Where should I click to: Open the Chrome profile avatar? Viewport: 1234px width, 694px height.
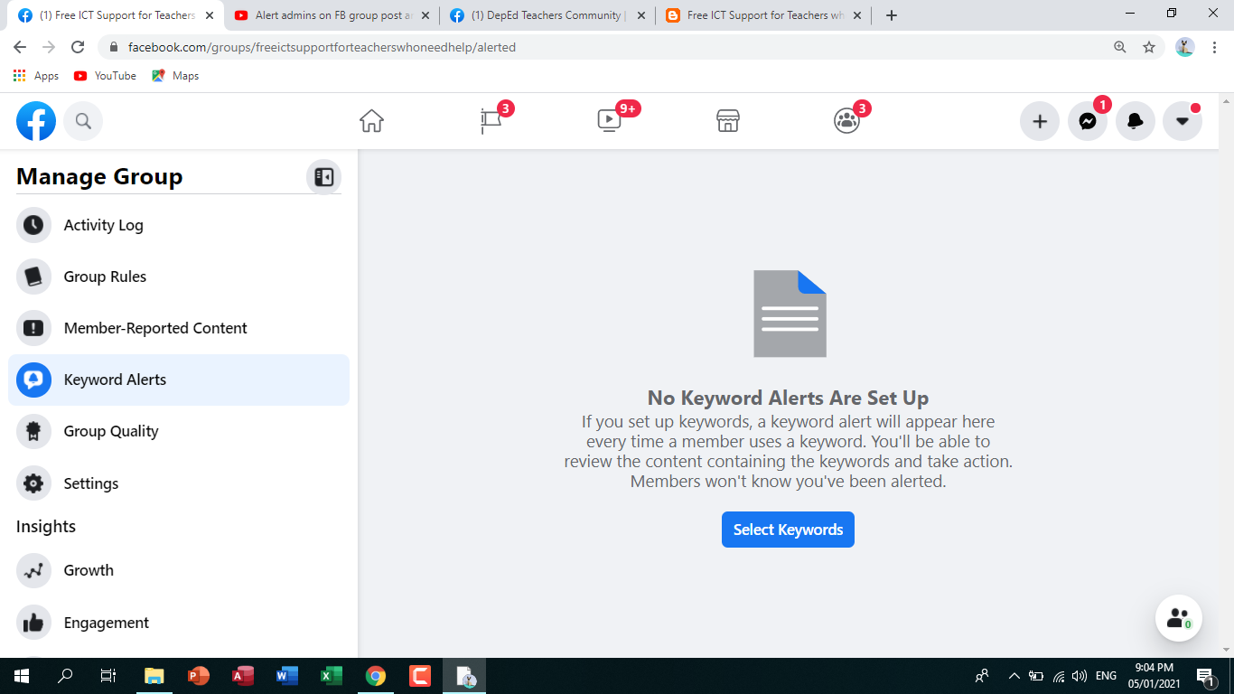[1185, 47]
